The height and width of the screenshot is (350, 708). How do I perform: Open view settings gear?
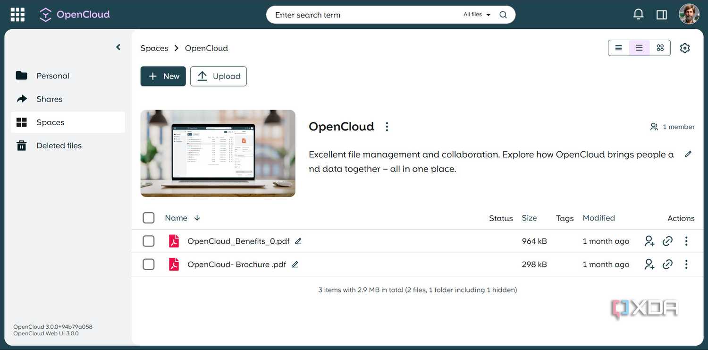(x=685, y=48)
